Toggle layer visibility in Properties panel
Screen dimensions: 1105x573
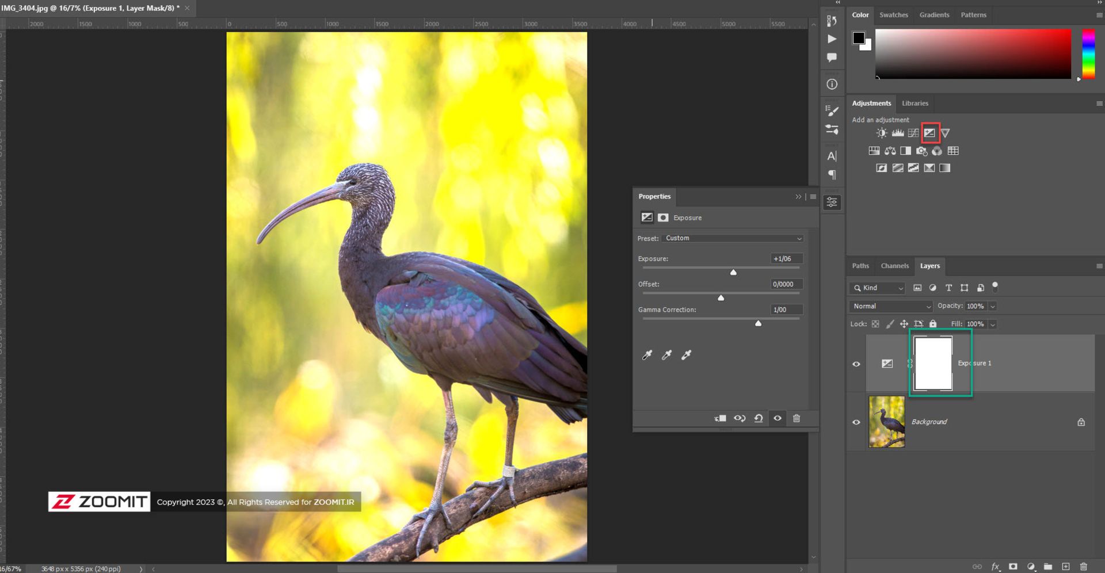pos(778,418)
